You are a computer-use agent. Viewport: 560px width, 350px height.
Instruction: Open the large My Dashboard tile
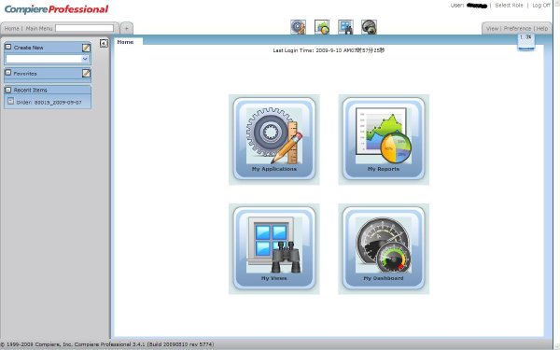(x=384, y=248)
